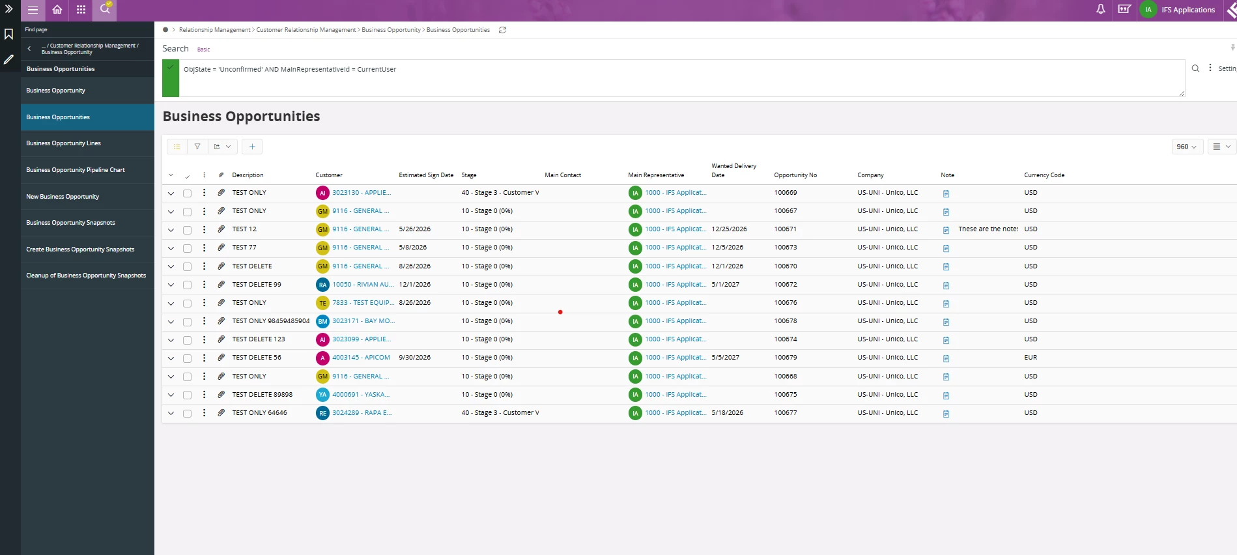The height and width of the screenshot is (555, 1237).
Task: Check the TEST ONLY 64646 row checkbox
Action: [188, 414]
